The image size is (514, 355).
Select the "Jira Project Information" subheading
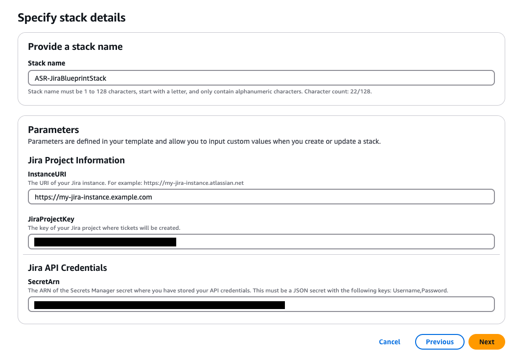[x=76, y=160]
